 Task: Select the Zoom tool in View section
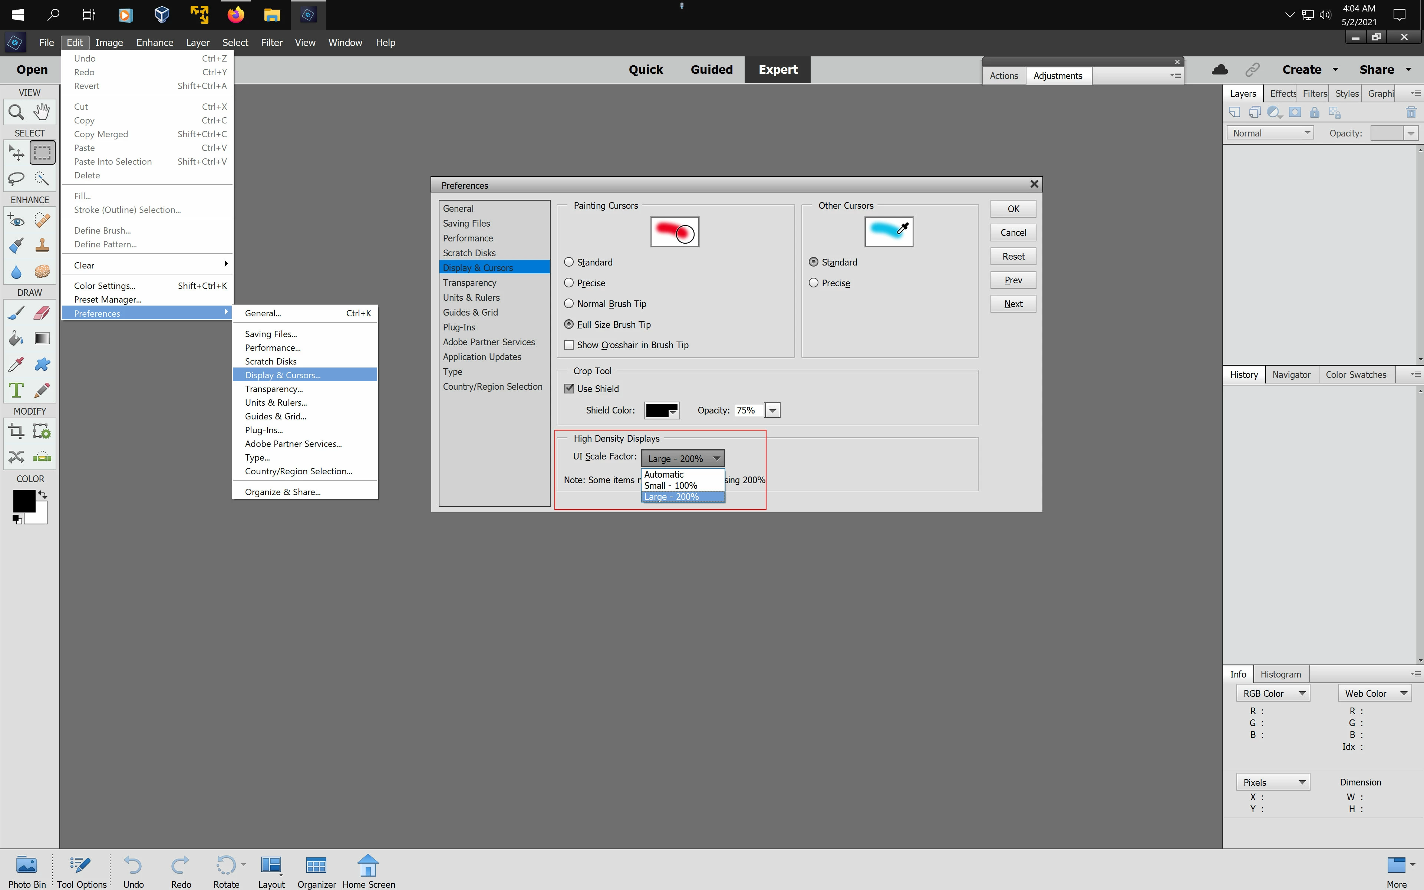[x=16, y=112]
